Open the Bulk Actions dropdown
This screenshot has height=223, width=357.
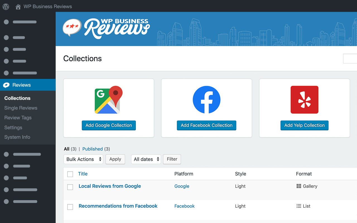pyautogui.click(x=83, y=159)
